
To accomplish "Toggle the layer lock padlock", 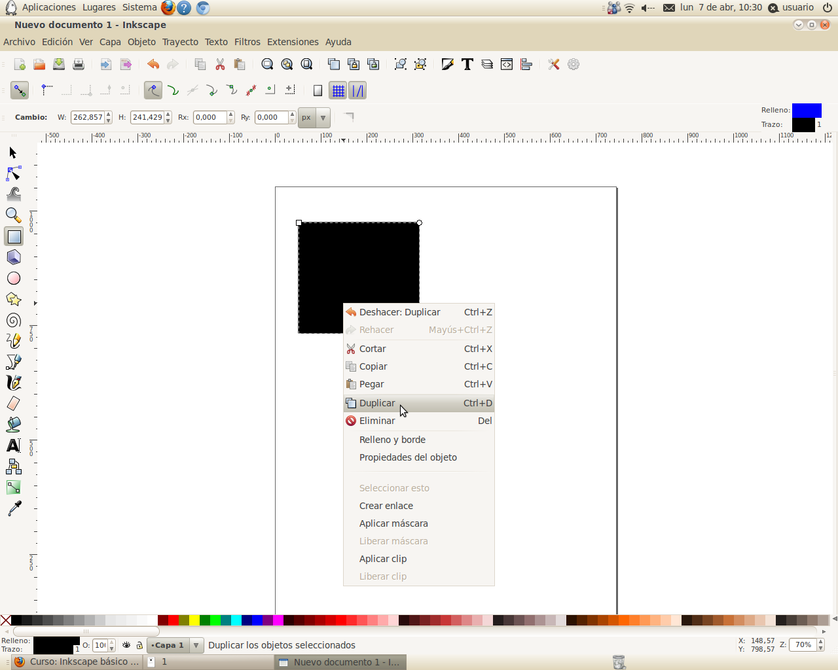I will pyautogui.click(x=138, y=645).
